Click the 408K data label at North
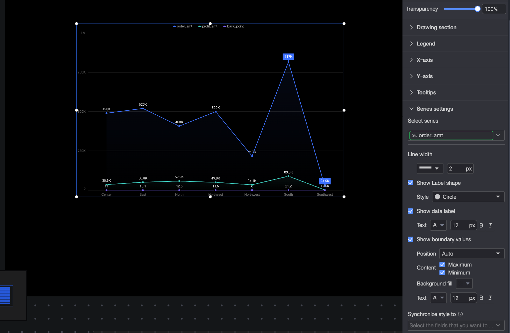This screenshot has width=510, height=333. click(179, 122)
